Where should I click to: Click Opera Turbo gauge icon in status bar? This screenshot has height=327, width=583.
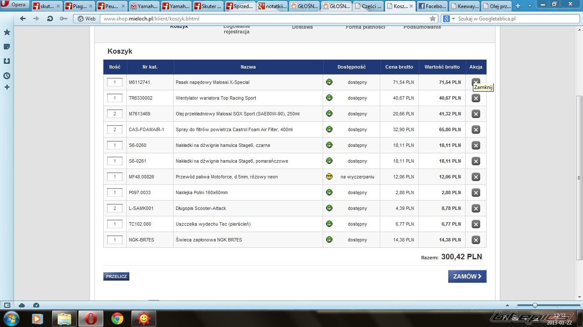[36, 305]
